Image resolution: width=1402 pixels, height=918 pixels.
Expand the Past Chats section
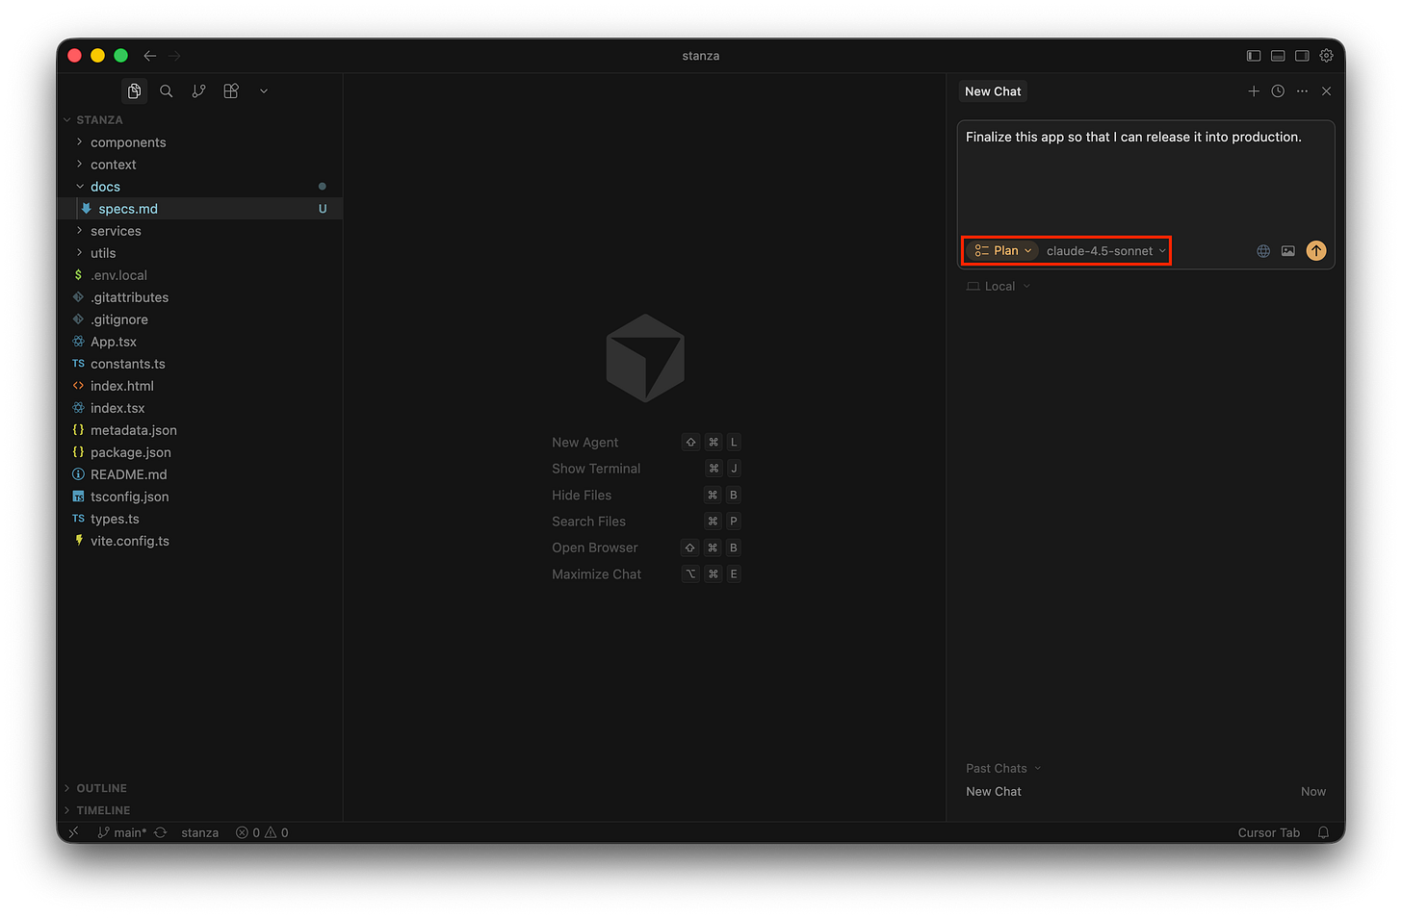1001,768
